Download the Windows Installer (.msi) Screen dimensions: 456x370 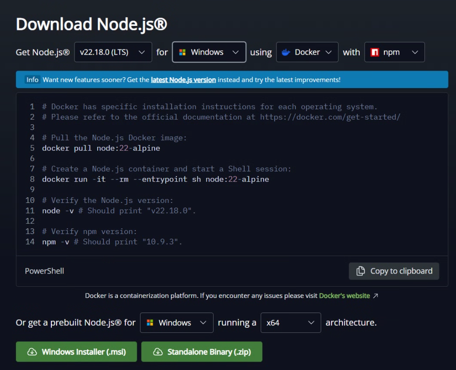76,352
